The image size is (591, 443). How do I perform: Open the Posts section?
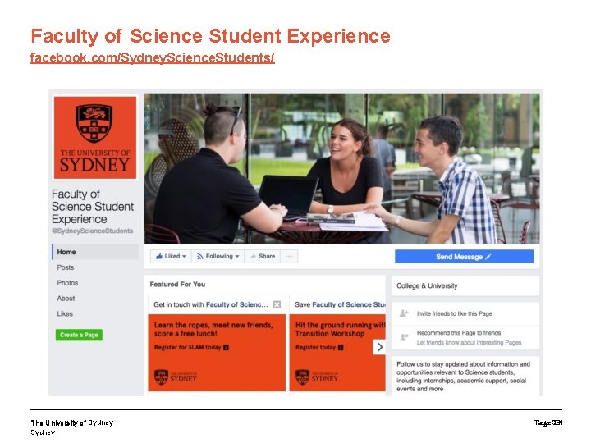point(66,267)
